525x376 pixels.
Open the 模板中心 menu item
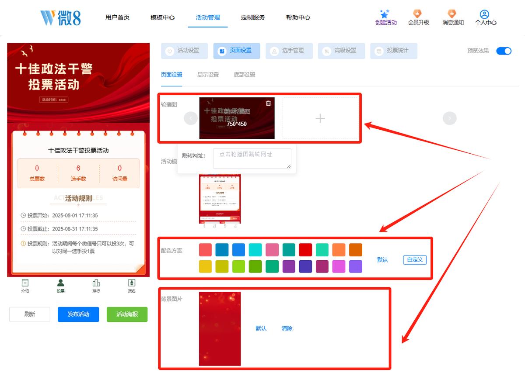[x=162, y=17]
